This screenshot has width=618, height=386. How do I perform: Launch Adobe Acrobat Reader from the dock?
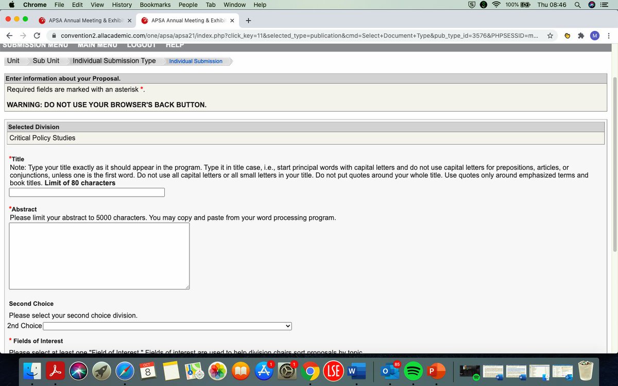(56, 371)
